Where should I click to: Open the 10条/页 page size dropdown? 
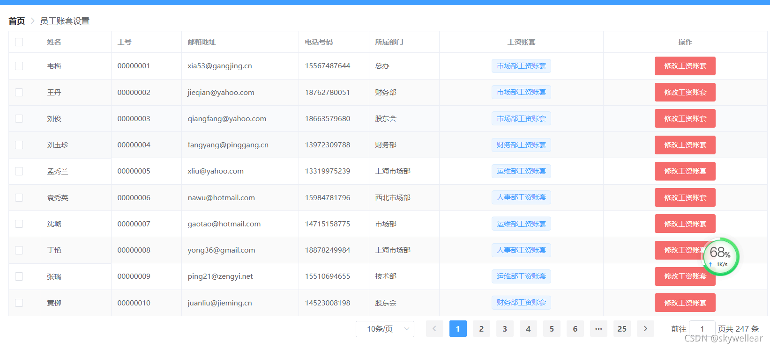(x=385, y=329)
